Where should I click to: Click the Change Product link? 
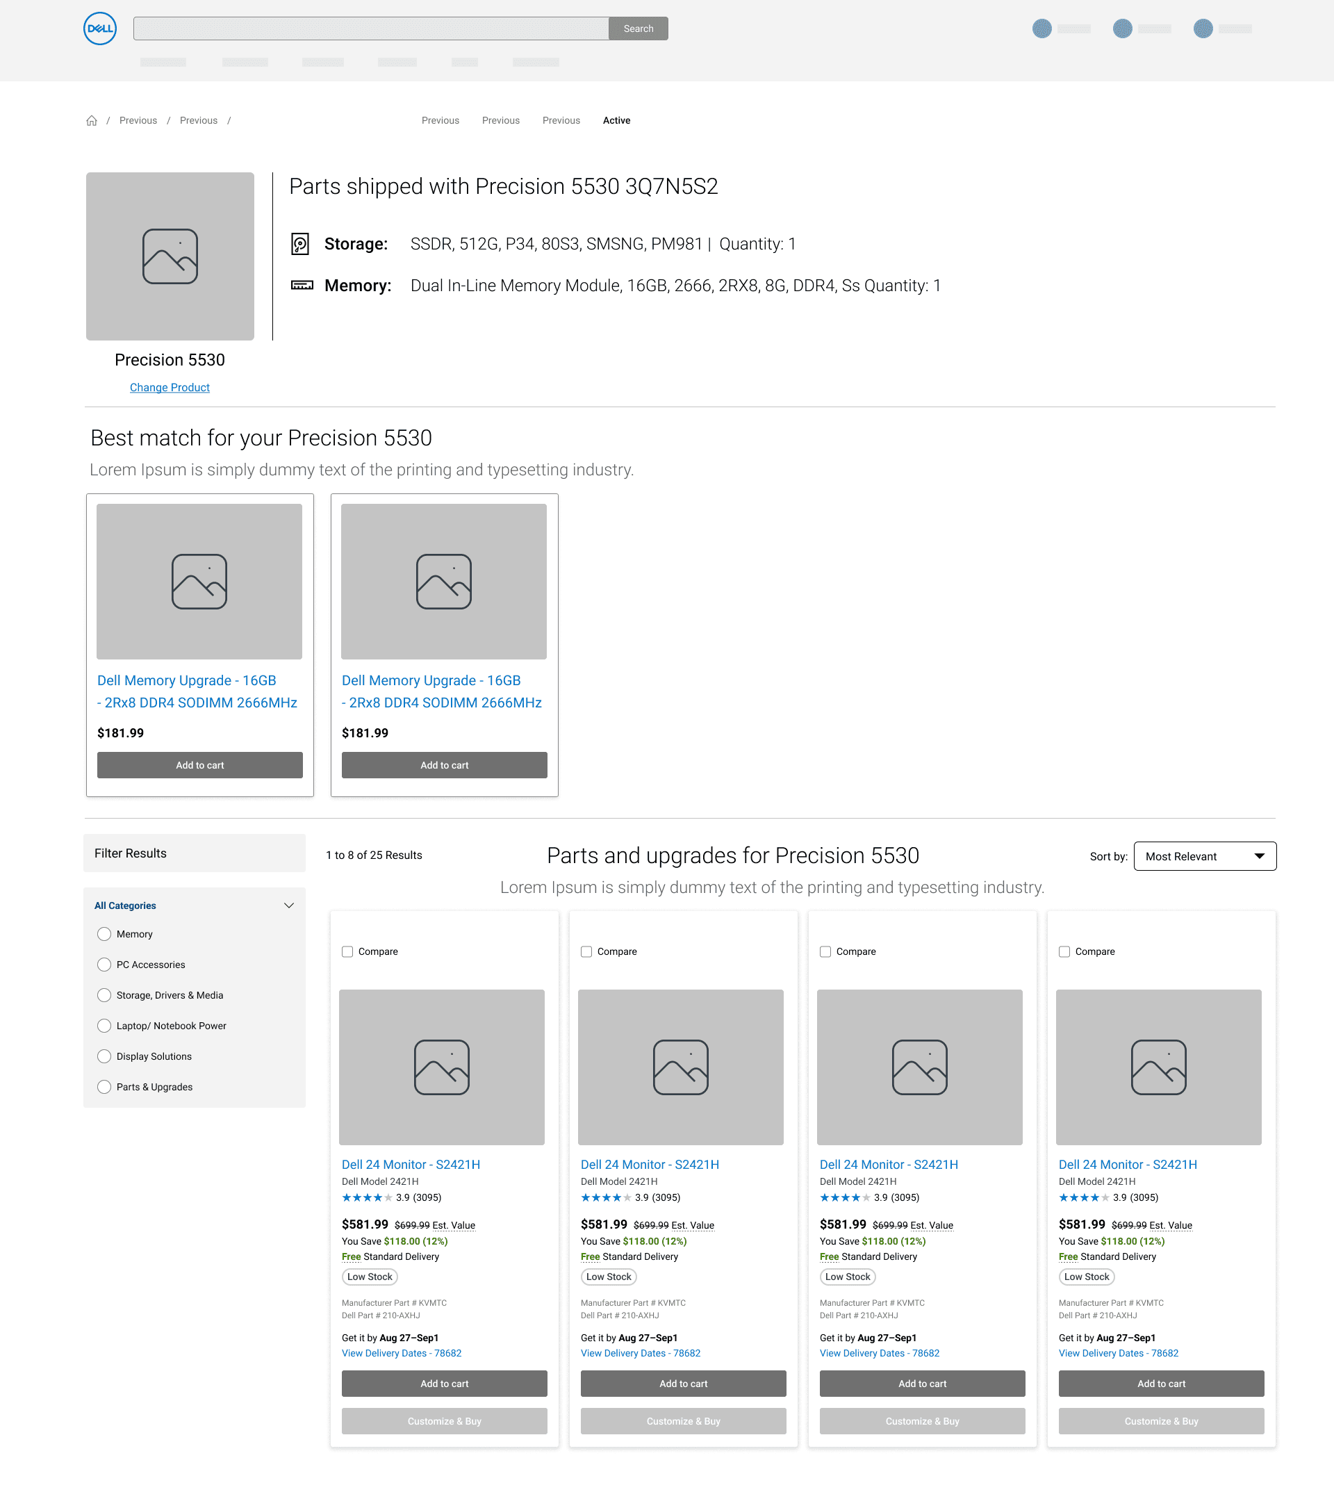(x=170, y=388)
